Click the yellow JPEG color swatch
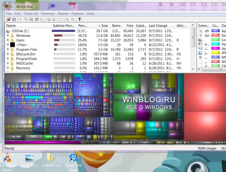The image size is (226, 172). [x=216, y=53]
